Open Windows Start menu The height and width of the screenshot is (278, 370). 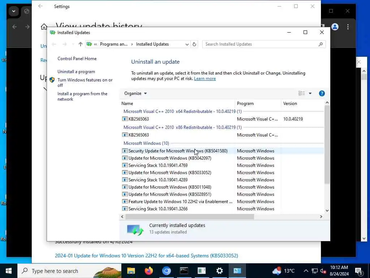[x=9, y=271]
